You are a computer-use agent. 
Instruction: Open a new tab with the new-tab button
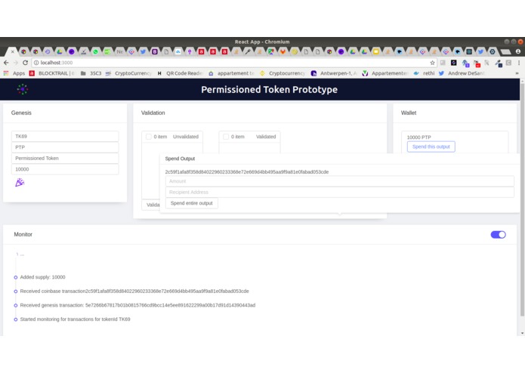pos(505,51)
